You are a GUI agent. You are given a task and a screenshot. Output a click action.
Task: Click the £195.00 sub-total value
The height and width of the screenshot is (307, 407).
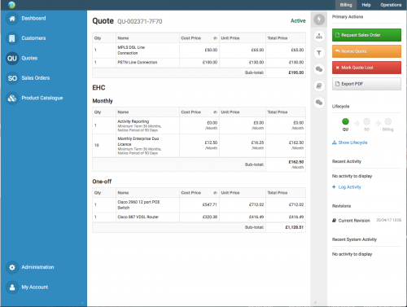[x=296, y=72]
